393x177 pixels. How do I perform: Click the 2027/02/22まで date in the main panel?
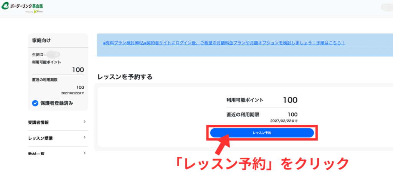pos(284,121)
